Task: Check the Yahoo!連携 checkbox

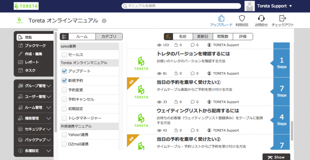Action: click(64, 135)
